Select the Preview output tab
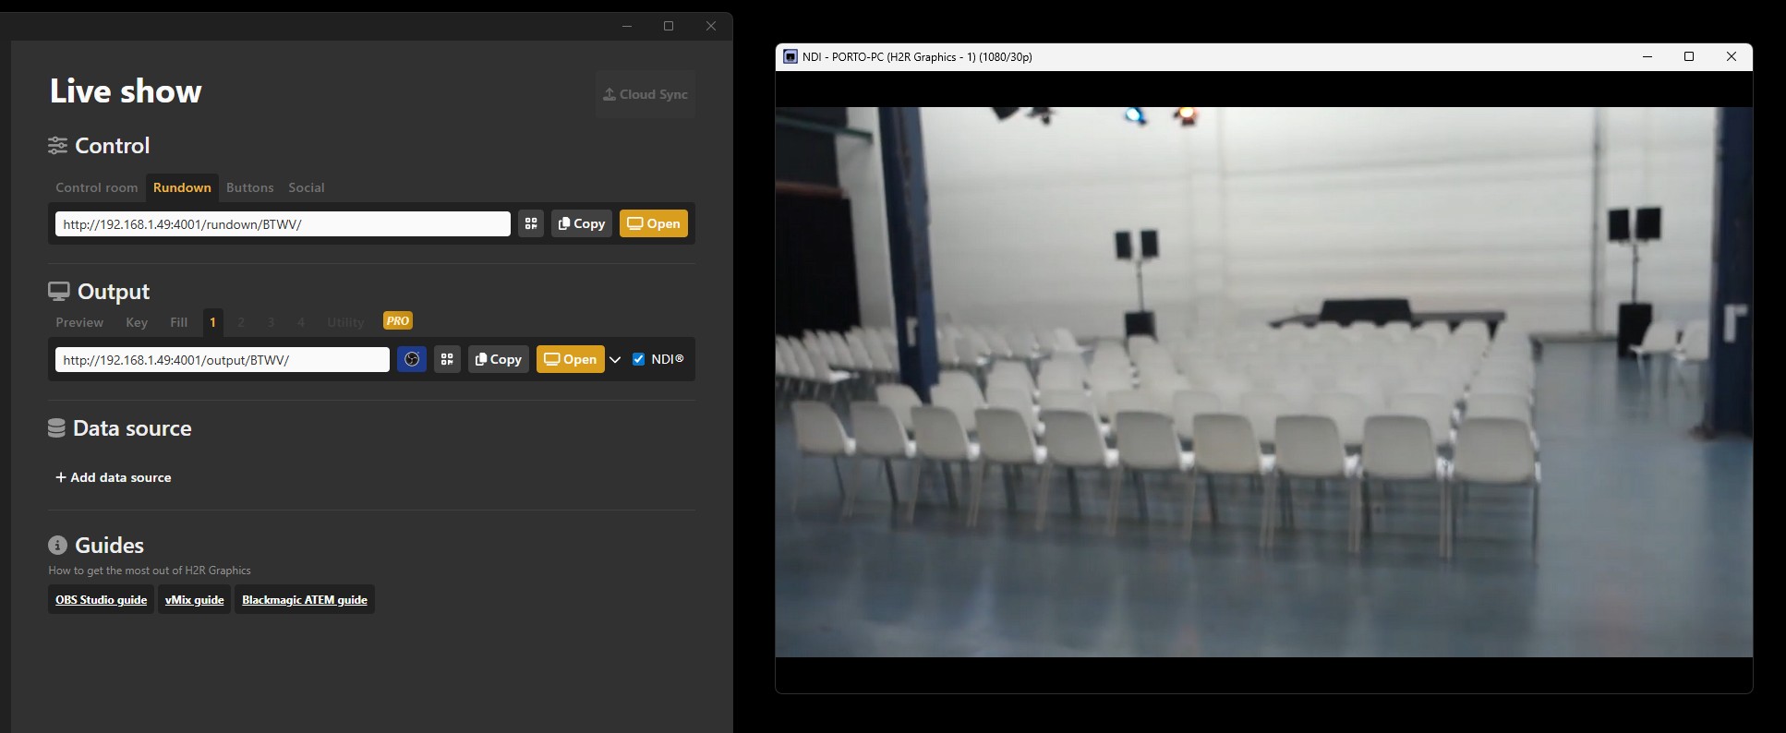Viewport: 1786px width, 733px height. [79, 322]
